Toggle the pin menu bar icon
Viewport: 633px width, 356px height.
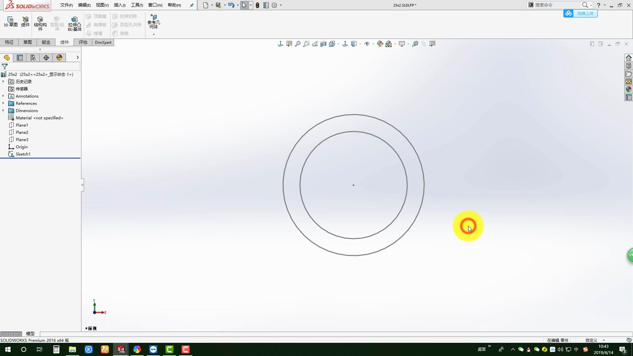point(192,5)
